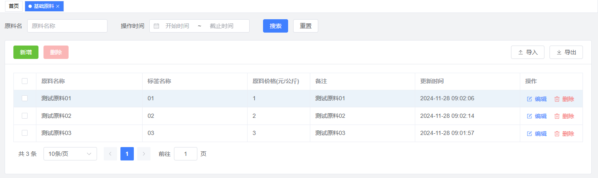Close the 基础原料 tab with X icon
Screen dimensions: 598x178
[x=58, y=6]
